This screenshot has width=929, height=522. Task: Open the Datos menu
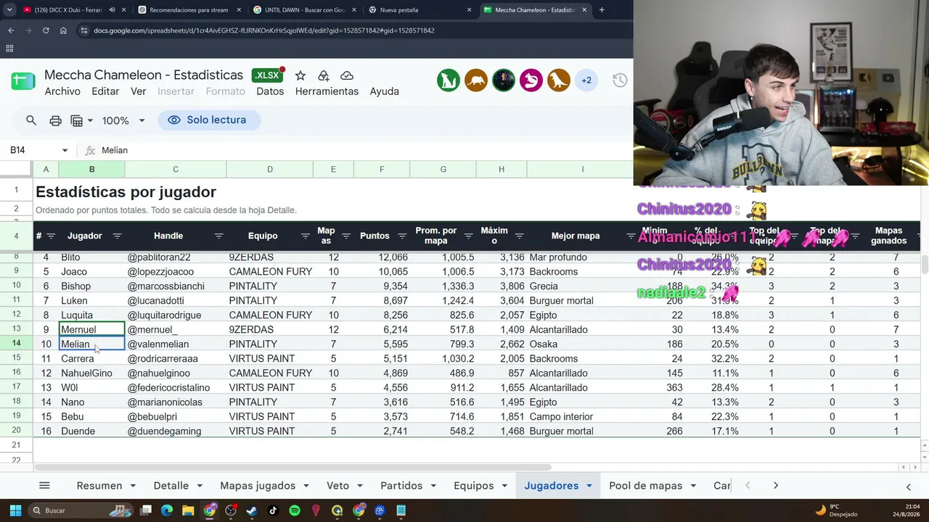click(x=270, y=91)
